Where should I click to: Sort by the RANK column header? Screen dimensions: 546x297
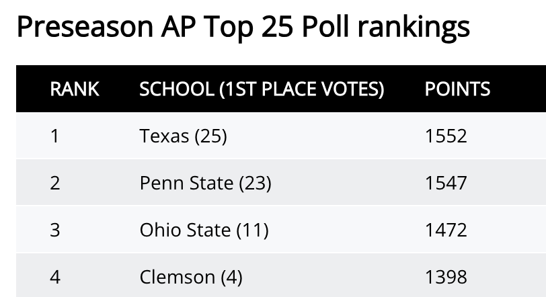point(75,89)
